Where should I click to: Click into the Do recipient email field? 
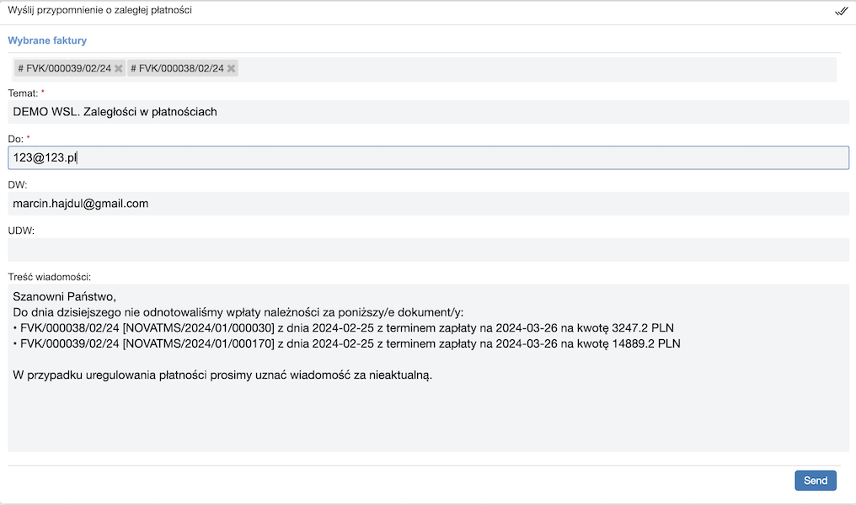pyautogui.click(x=428, y=158)
